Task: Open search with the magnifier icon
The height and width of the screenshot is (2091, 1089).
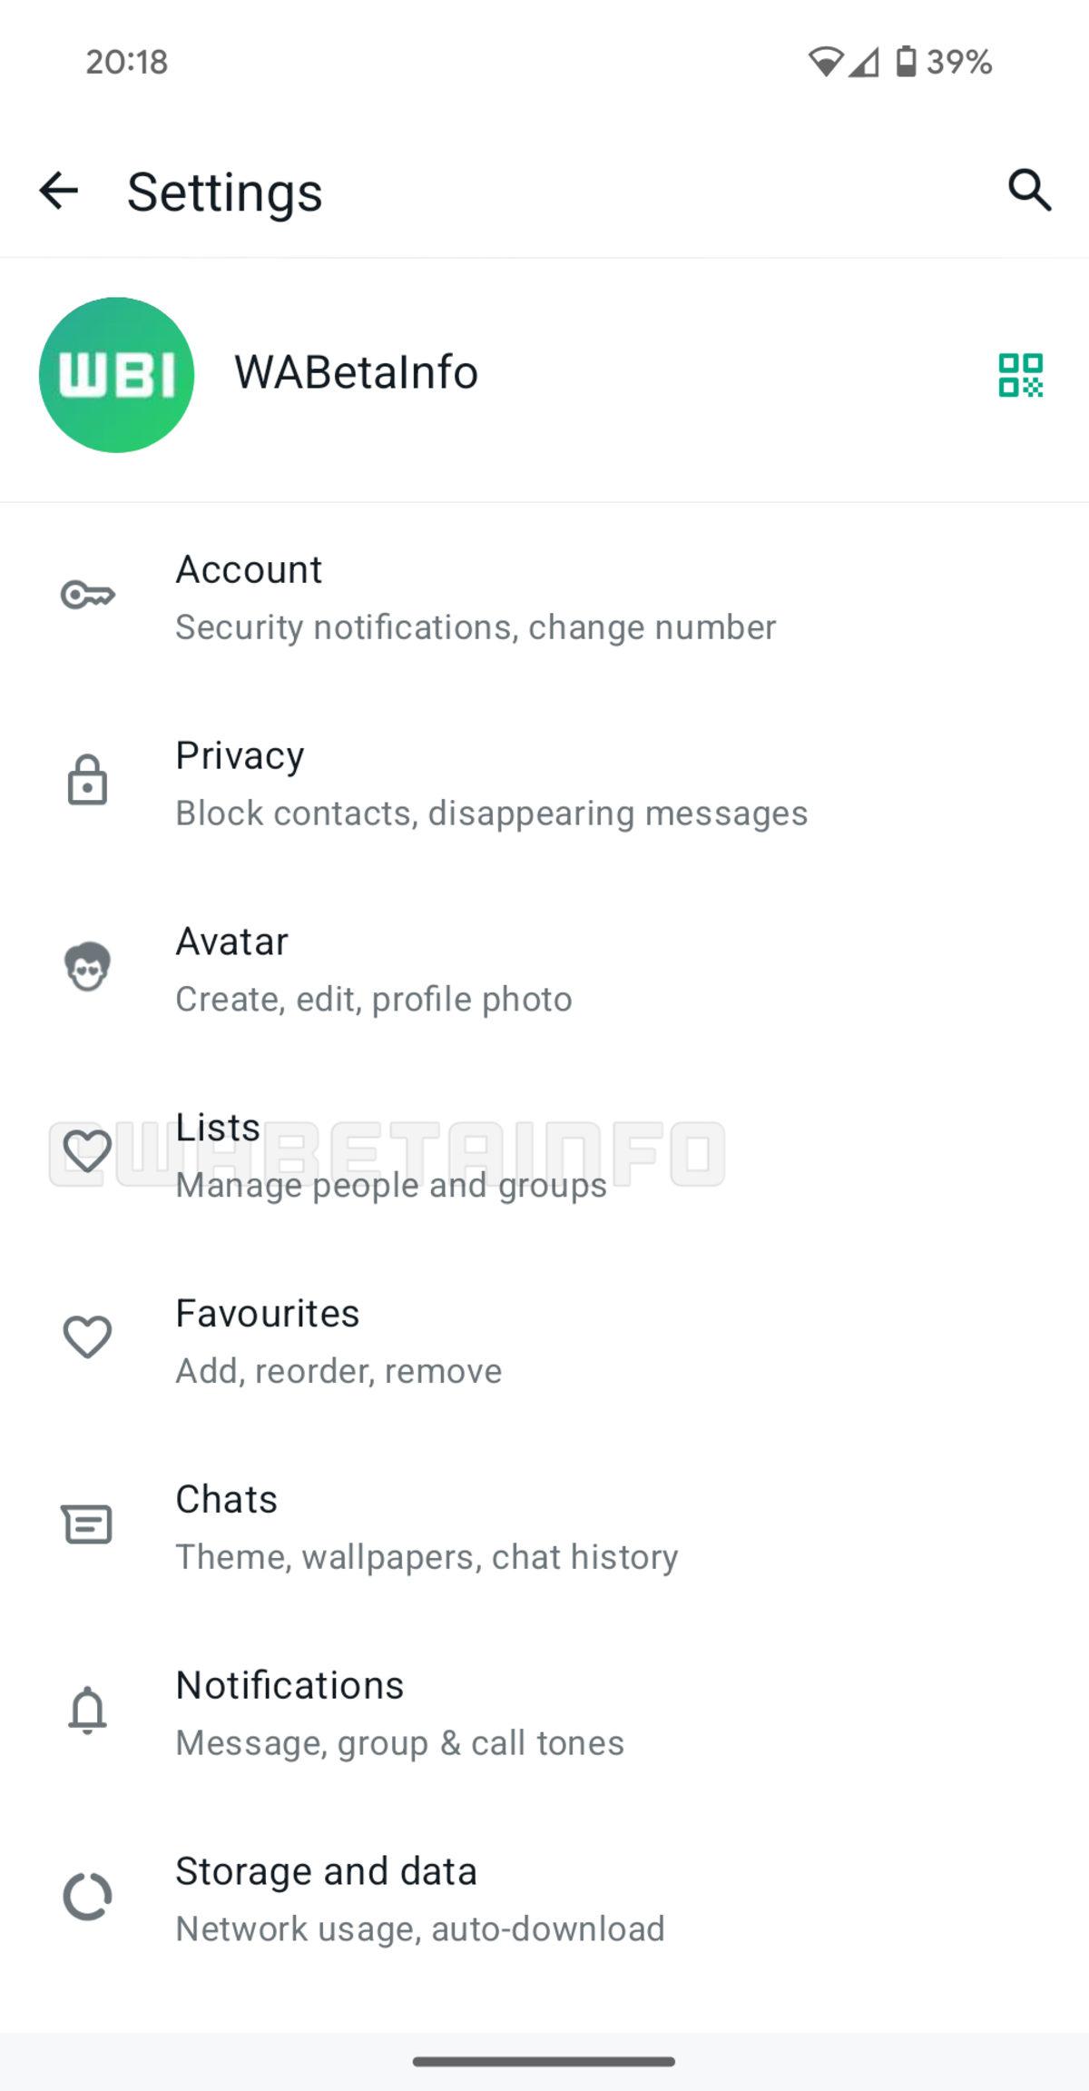Action: [x=1029, y=191]
